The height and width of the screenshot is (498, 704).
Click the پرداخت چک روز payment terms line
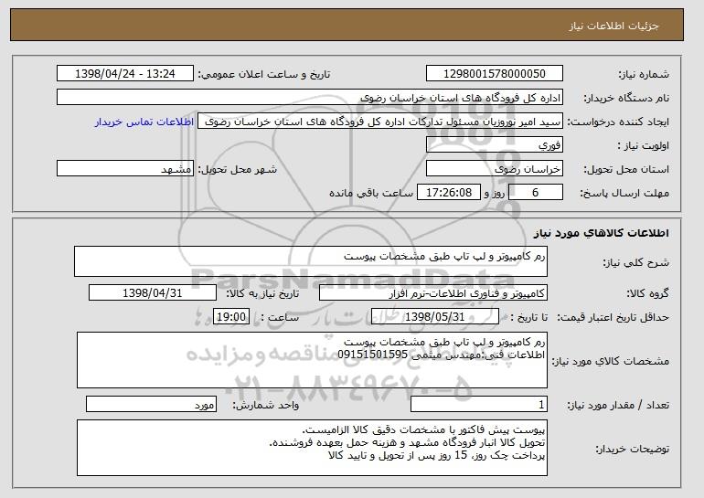pyautogui.click(x=436, y=455)
